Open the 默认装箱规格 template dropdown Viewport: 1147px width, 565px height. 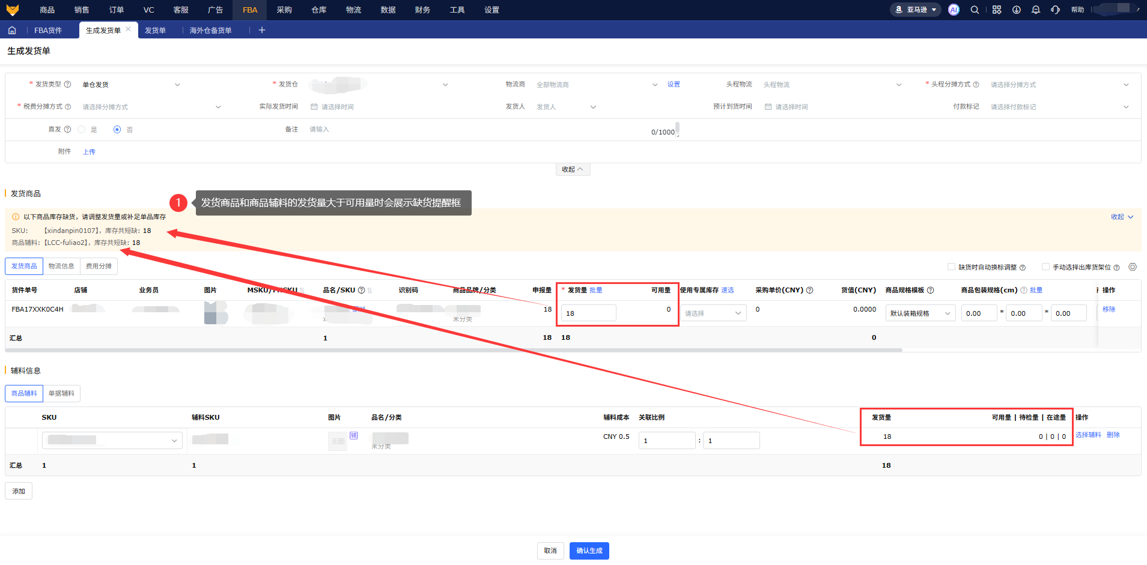[x=920, y=313]
